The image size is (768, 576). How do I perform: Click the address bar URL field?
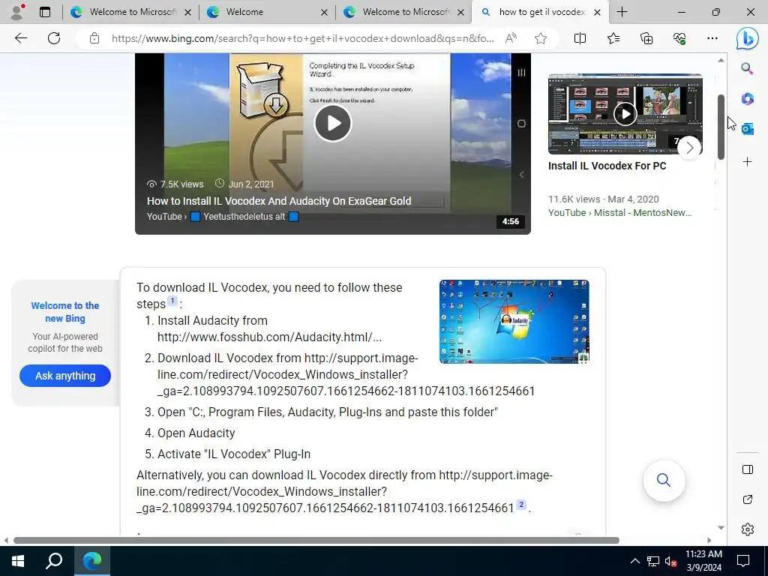(x=303, y=38)
